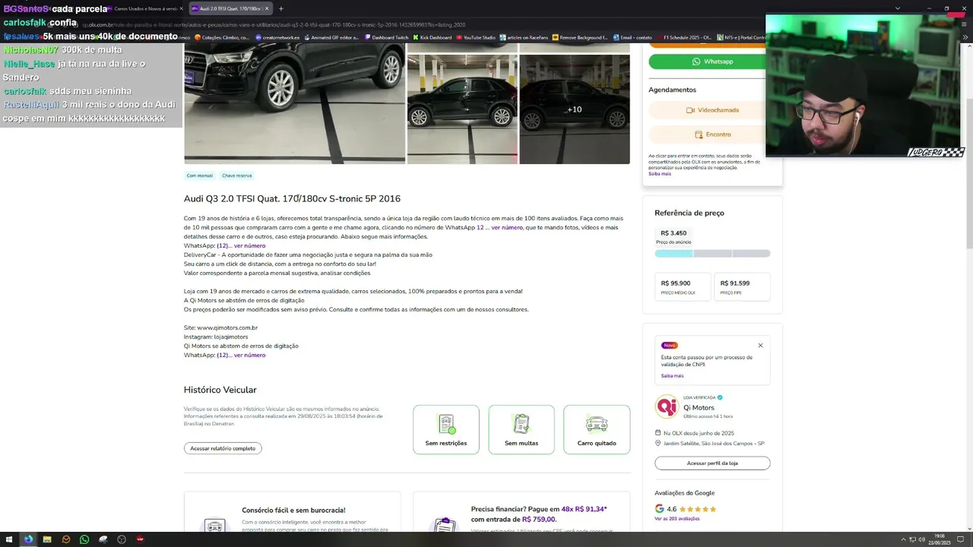Click the Qi Motors store name
Screen dimensions: 973x547
tap(699, 408)
